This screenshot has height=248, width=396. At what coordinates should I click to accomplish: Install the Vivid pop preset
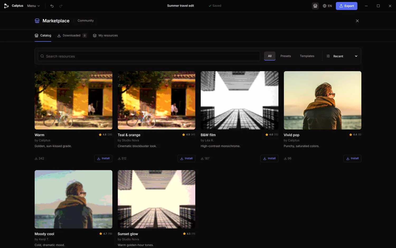coord(352,158)
